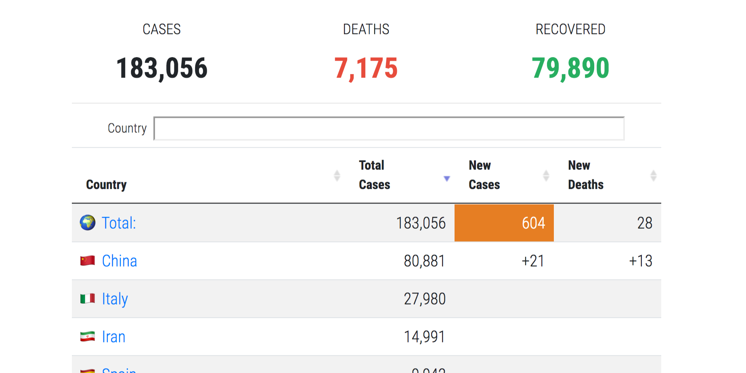Select the New Deaths column header
This screenshot has height=373, width=746.
[585, 175]
